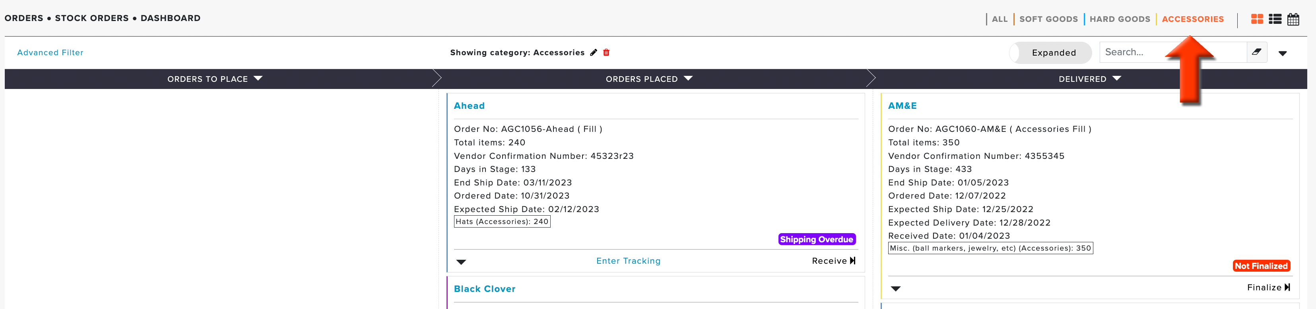Show the All categories tab
The height and width of the screenshot is (309, 1316).
(x=1000, y=19)
